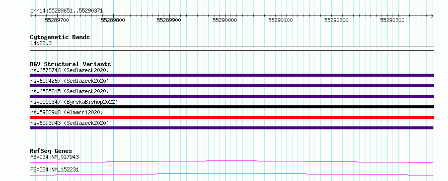
Task: Open gene label FBXO34|NM_152231
Action: [x=54, y=170]
